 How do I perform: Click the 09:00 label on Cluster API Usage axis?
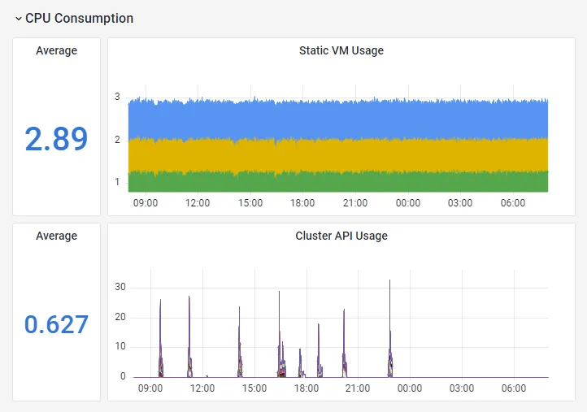point(150,388)
